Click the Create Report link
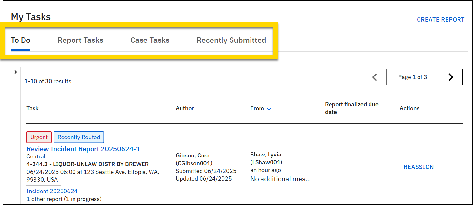The height and width of the screenshot is (205, 473). 440,20
